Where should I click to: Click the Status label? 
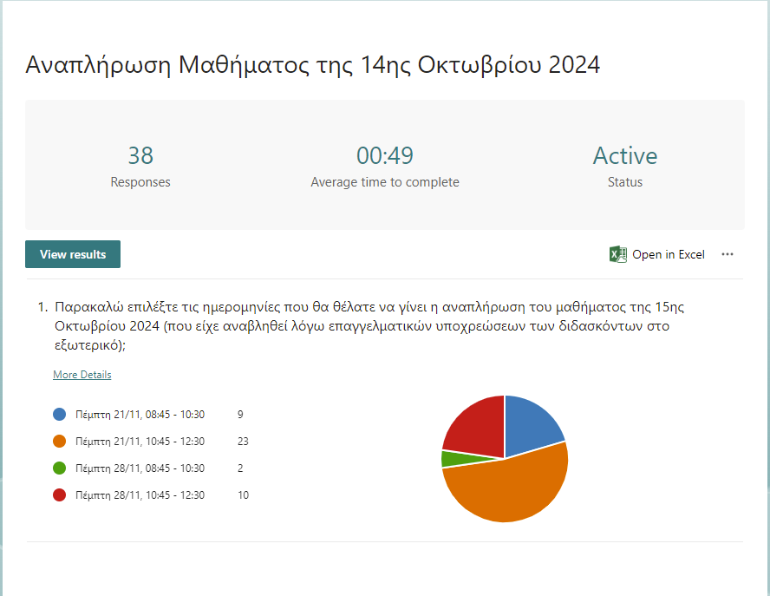625,182
